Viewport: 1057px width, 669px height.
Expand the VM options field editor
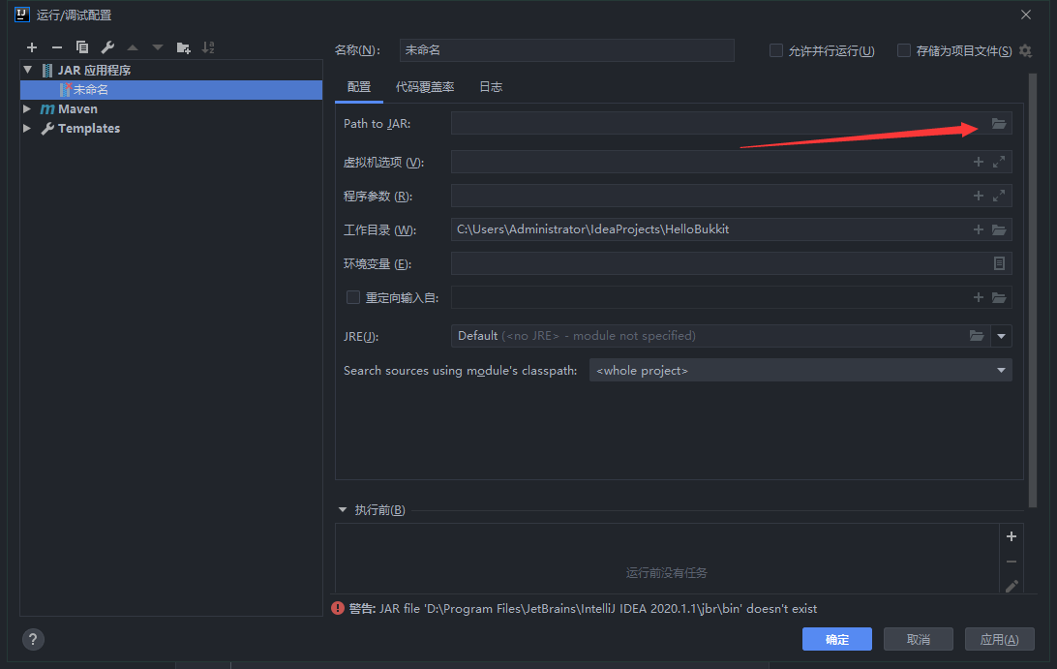pos(999,163)
